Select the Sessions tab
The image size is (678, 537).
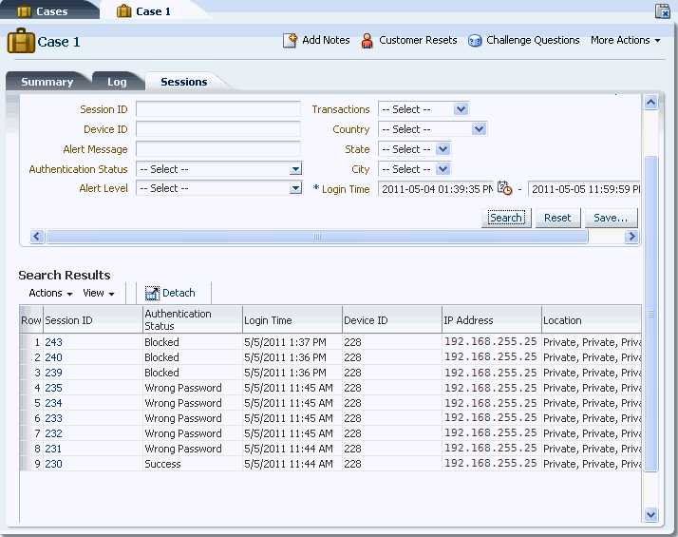pyautogui.click(x=184, y=82)
